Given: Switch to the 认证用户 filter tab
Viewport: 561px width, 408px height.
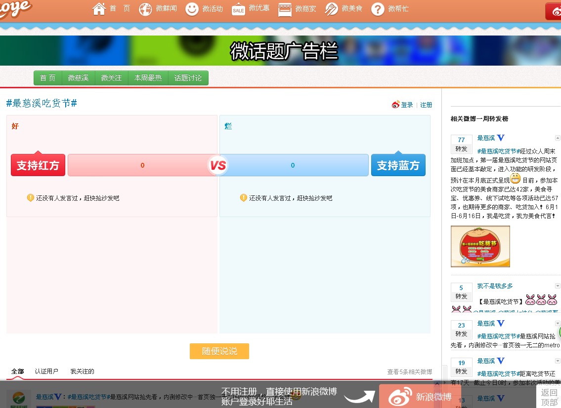Looking at the screenshot, I should pos(46,371).
